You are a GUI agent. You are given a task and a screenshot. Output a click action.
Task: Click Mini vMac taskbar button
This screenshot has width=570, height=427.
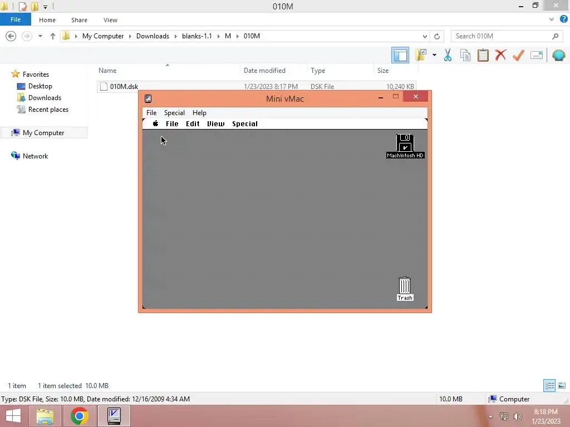pos(114,416)
